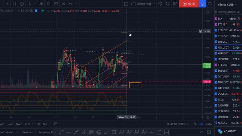Screen dimensions: 242x136
Task: Open the Vilarso CLUB watchlist dropdown
Action: [x=227, y=5]
